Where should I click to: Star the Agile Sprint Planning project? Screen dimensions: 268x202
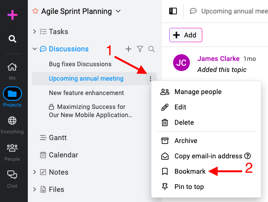(35, 11)
